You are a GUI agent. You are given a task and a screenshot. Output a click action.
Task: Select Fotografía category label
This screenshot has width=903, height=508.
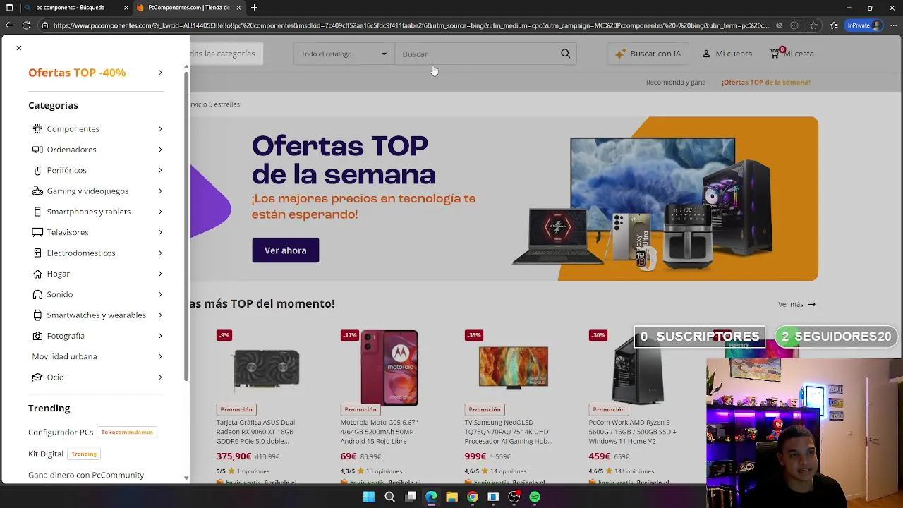pos(65,336)
